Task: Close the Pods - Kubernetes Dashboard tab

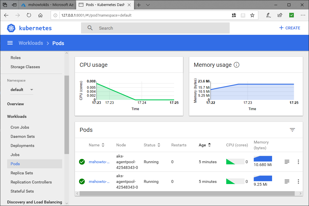Action: (129, 5)
